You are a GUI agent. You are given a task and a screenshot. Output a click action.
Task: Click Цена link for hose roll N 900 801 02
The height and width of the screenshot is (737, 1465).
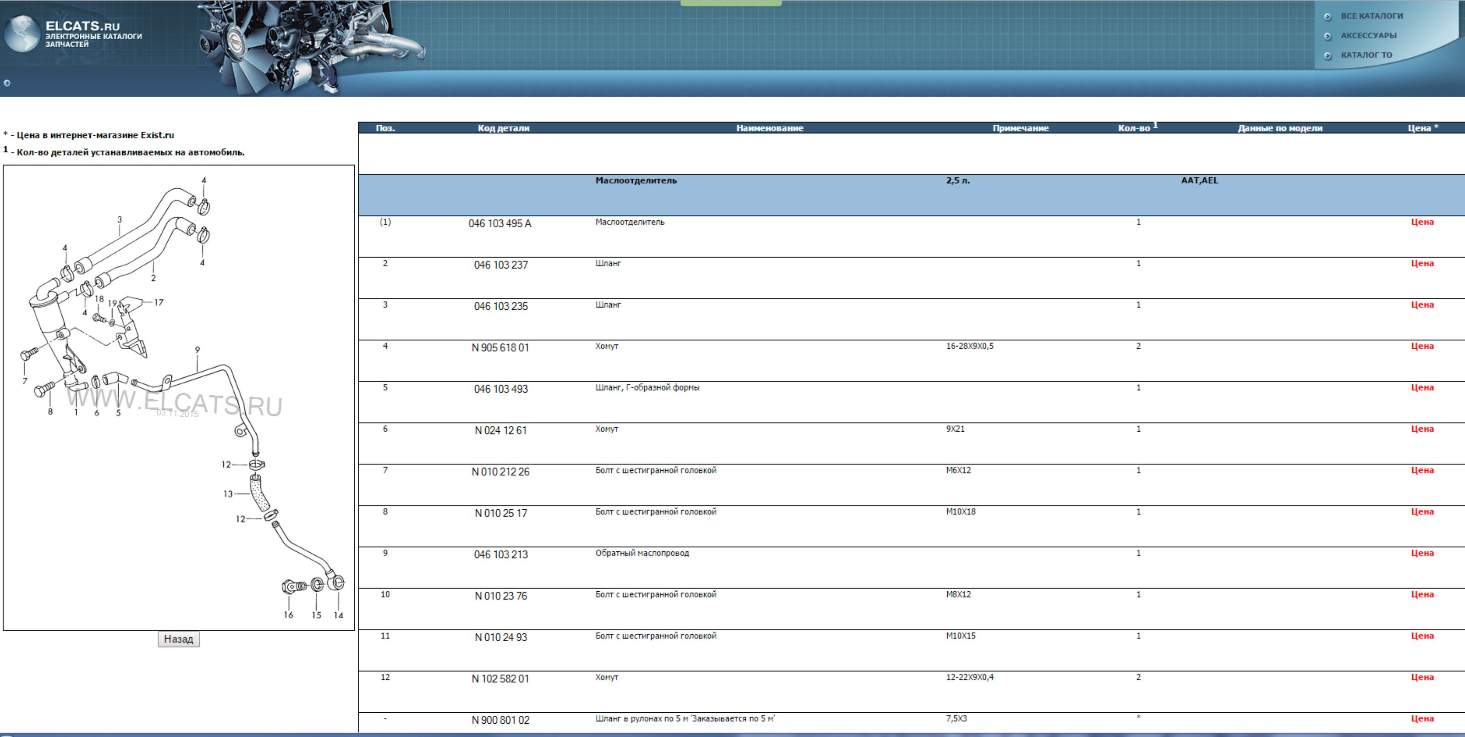tap(1422, 719)
